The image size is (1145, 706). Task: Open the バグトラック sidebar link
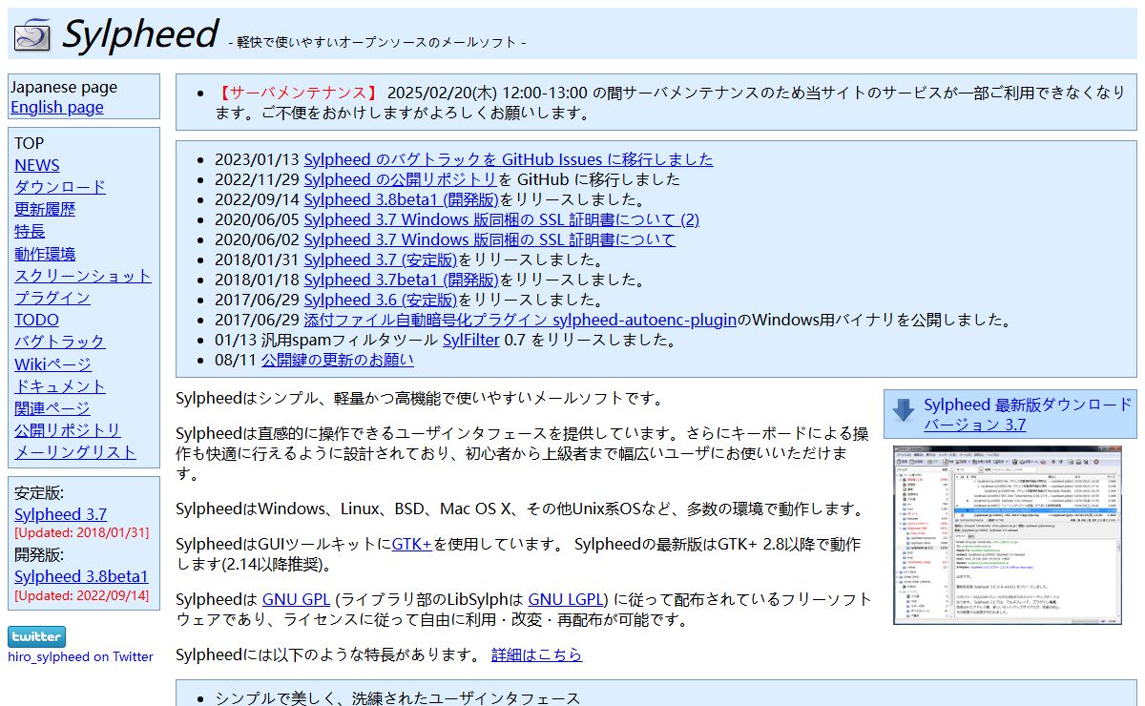pyautogui.click(x=60, y=342)
